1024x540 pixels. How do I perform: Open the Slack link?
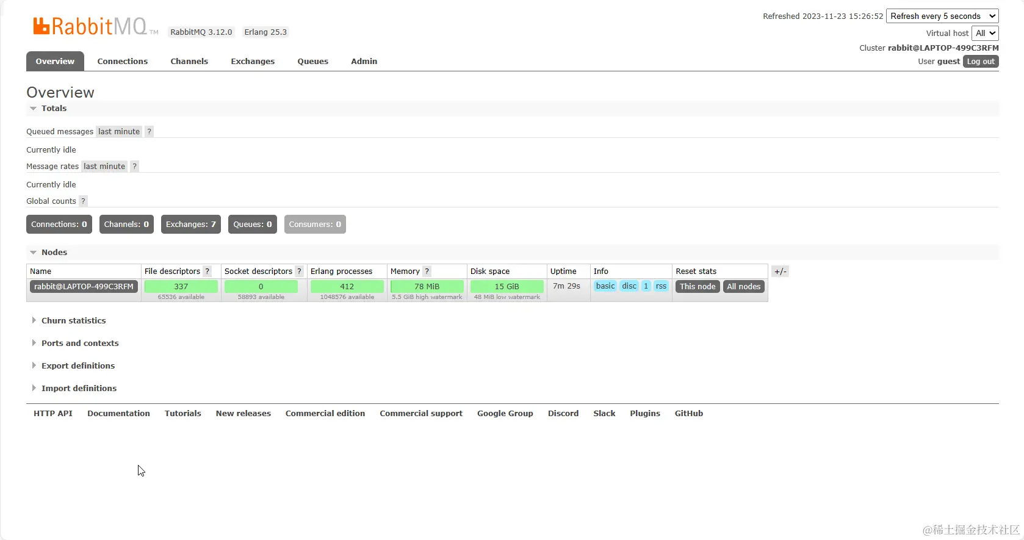click(x=604, y=413)
